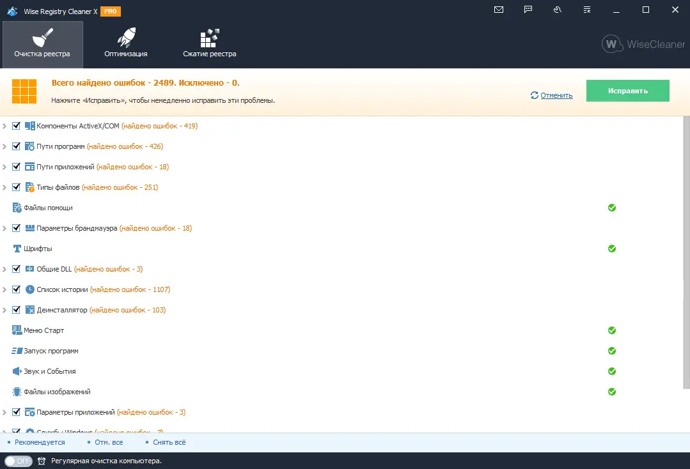Click the Типы файлов category icon
Image resolution: width=690 pixels, height=469 pixels.
tap(29, 187)
